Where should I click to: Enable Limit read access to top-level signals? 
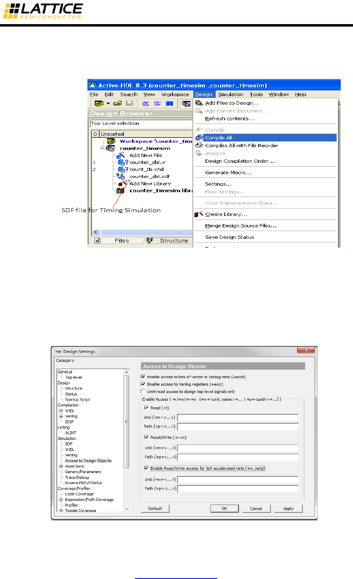click(143, 391)
